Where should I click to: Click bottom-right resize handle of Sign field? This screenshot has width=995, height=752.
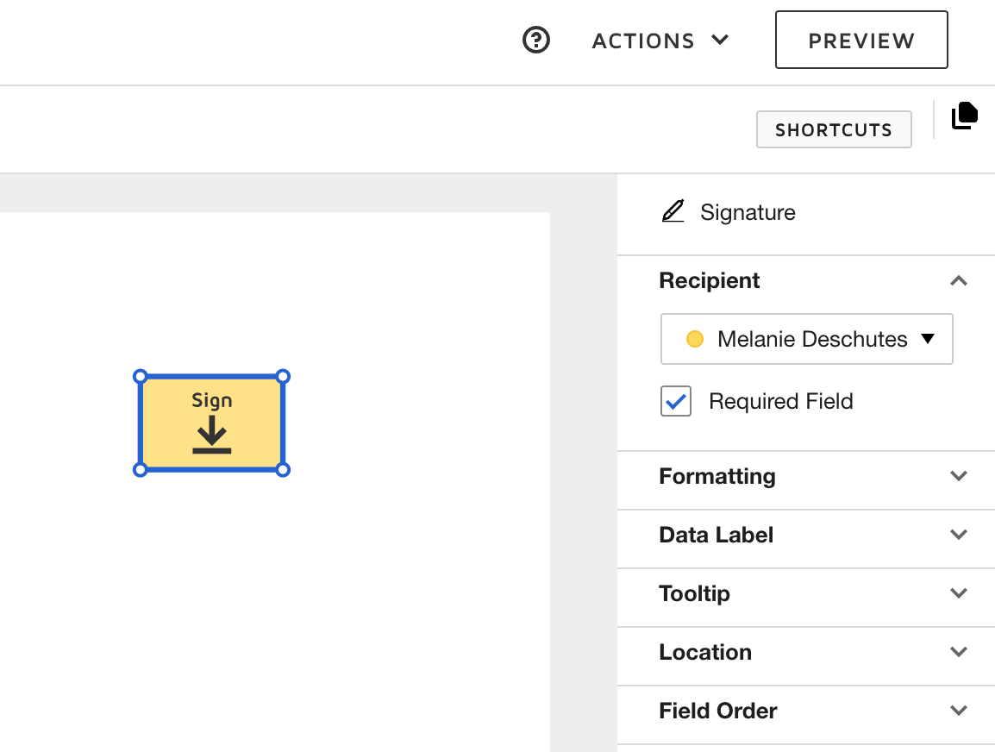point(283,469)
